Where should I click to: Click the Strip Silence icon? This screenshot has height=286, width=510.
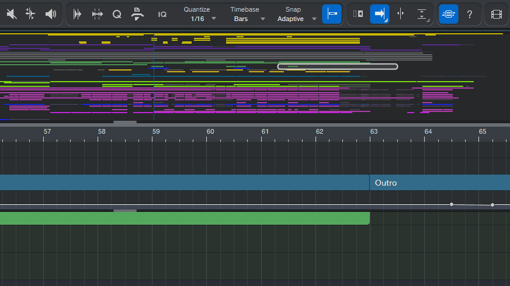(x=77, y=14)
